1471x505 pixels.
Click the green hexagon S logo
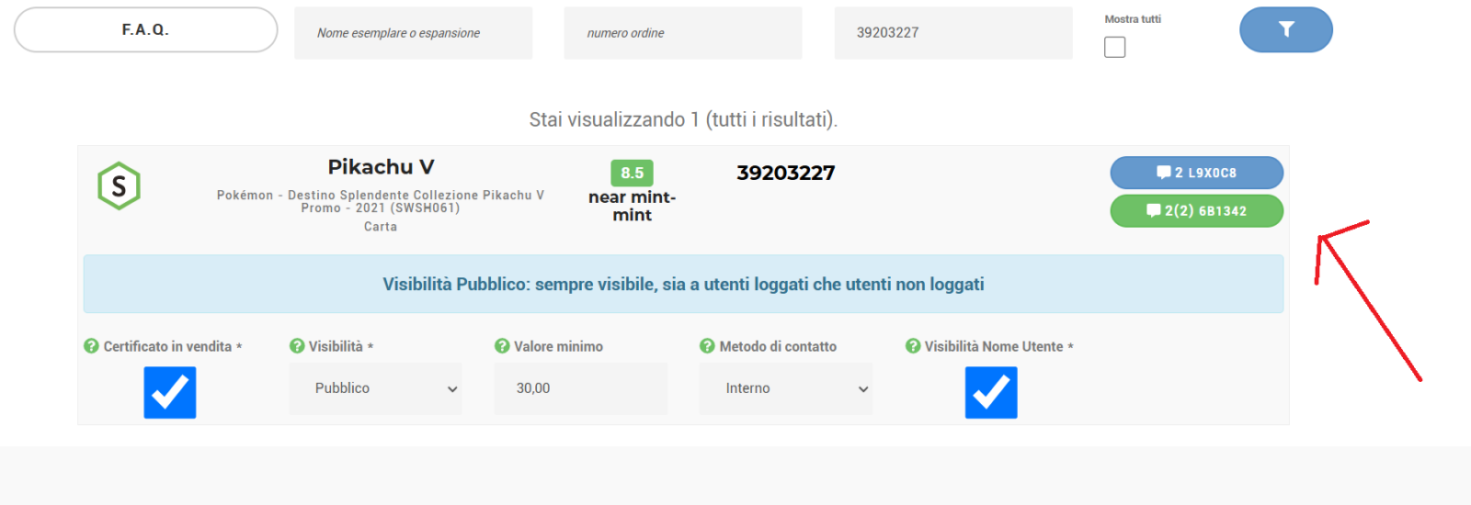coord(119,185)
